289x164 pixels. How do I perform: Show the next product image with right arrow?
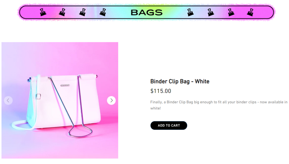click(x=111, y=100)
